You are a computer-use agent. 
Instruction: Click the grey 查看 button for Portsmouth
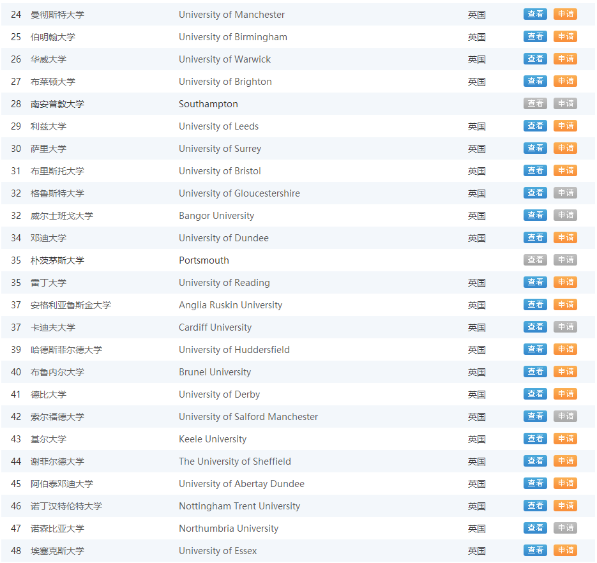click(535, 260)
